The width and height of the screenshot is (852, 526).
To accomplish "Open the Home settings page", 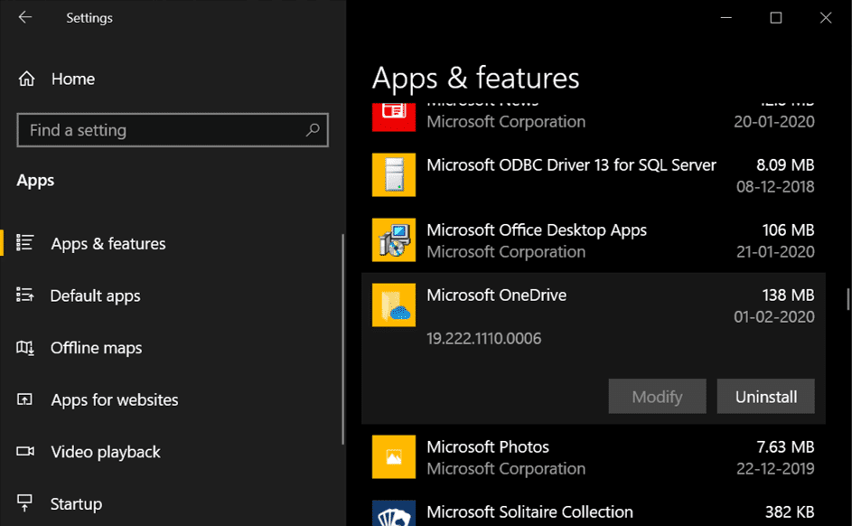I will point(73,79).
